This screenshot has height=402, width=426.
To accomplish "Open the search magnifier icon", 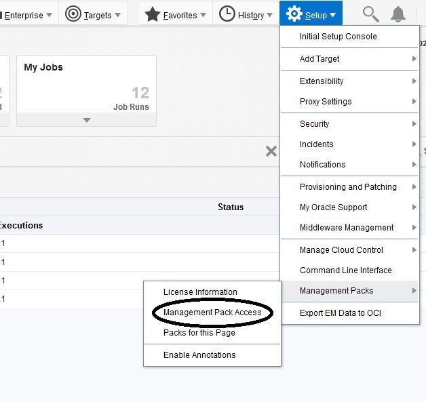I will tap(371, 14).
